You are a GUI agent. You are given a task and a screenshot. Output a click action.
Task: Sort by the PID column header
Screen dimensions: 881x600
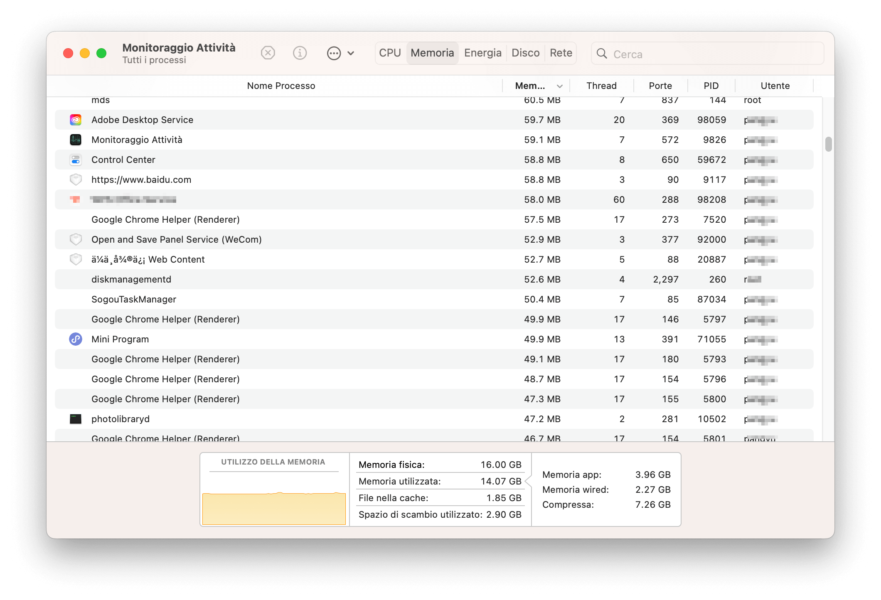click(711, 86)
